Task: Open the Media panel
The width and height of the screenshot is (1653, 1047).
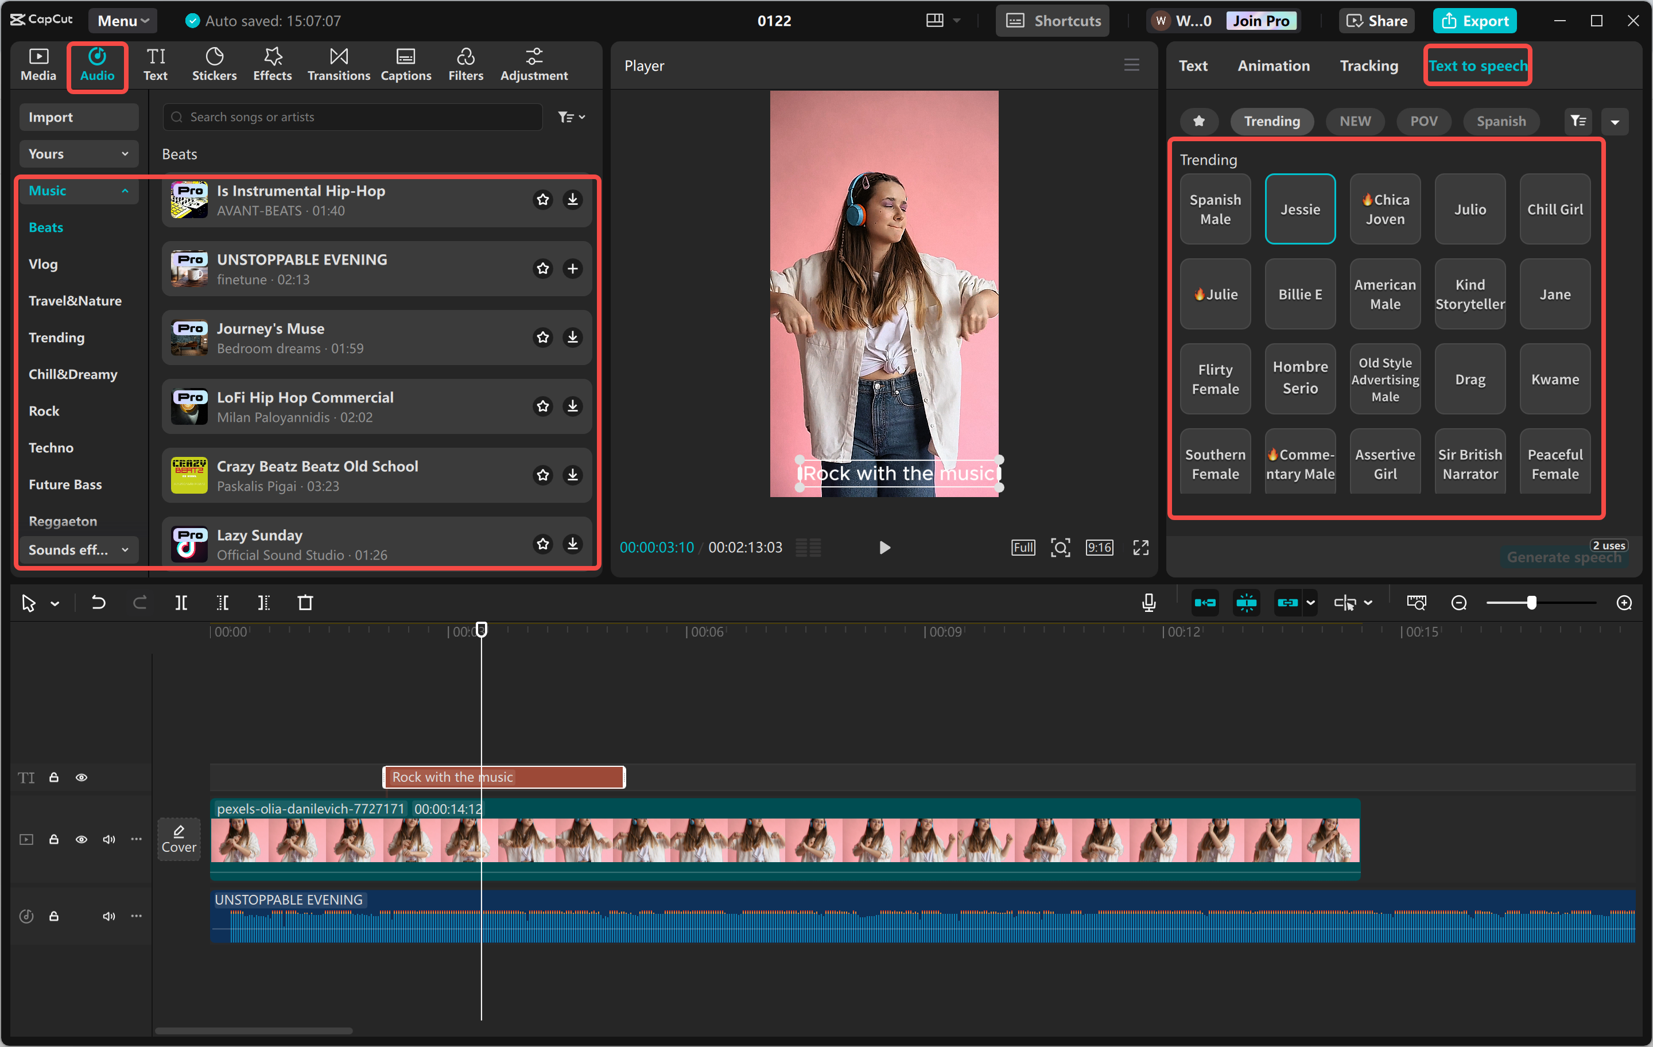Action: [38, 64]
